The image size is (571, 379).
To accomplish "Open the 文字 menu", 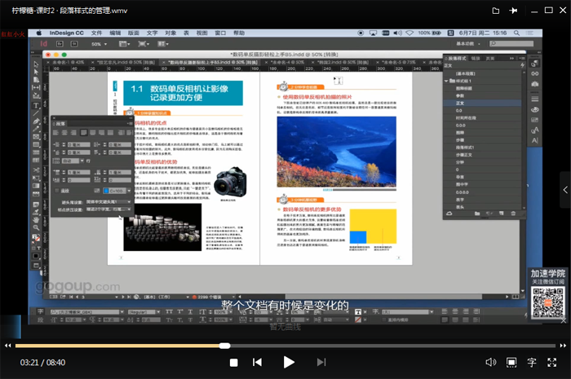I will [x=152, y=33].
